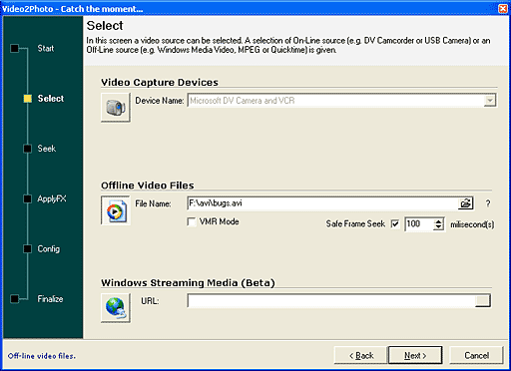Click into the File Name input field

(322, 203)
